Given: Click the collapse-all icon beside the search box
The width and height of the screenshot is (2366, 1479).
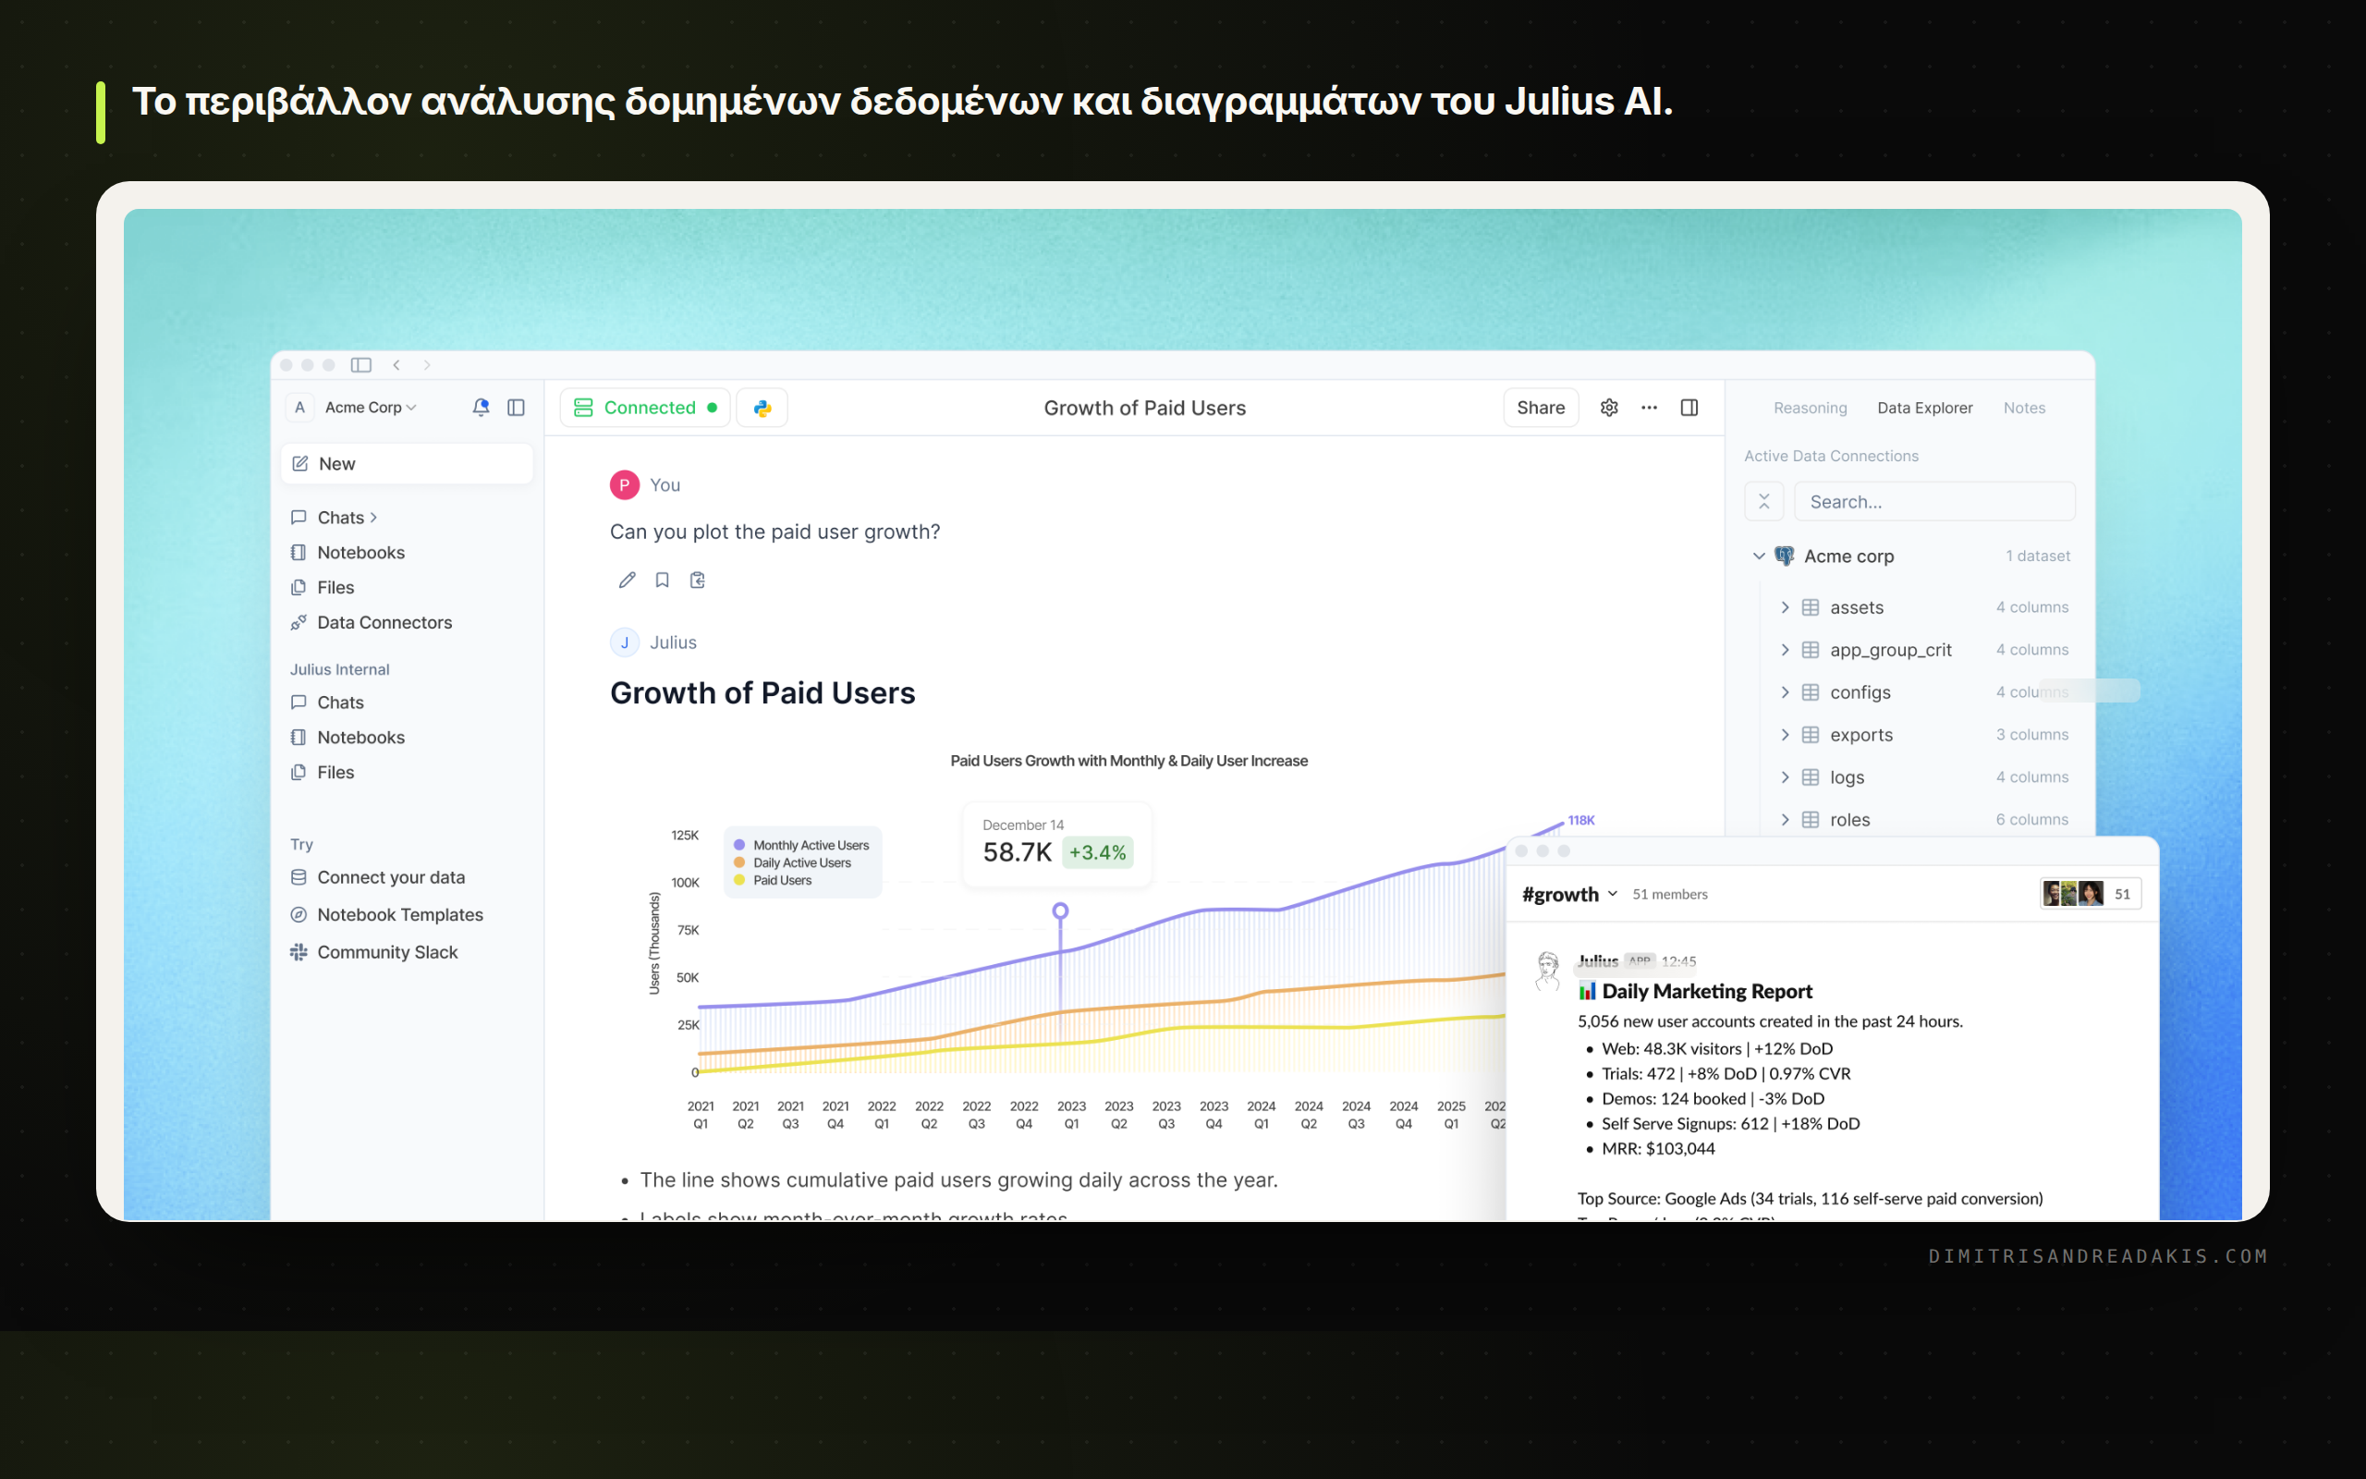Looking at the screenshot, I should click(1763, 501).
